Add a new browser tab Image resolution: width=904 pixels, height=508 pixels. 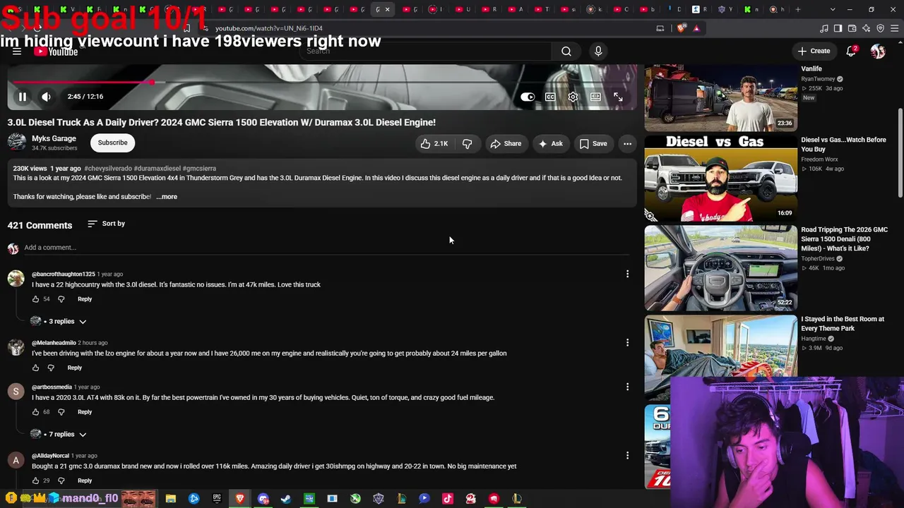point(798,10)
